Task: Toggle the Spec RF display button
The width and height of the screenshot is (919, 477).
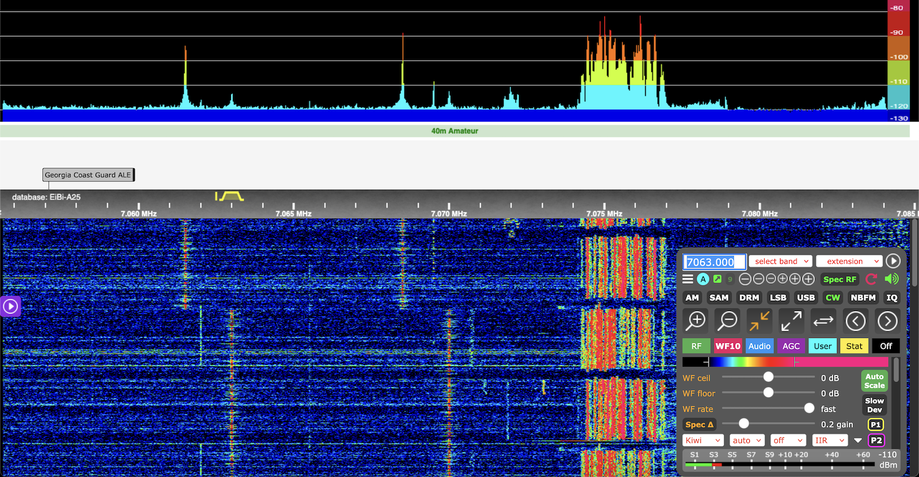Action: [839, 279]
